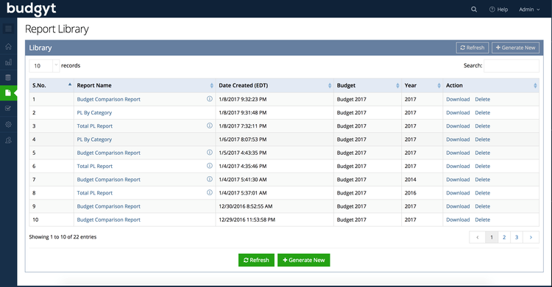Open the records per page dropdown
The image size is (552, 287).
pos(44,65)
